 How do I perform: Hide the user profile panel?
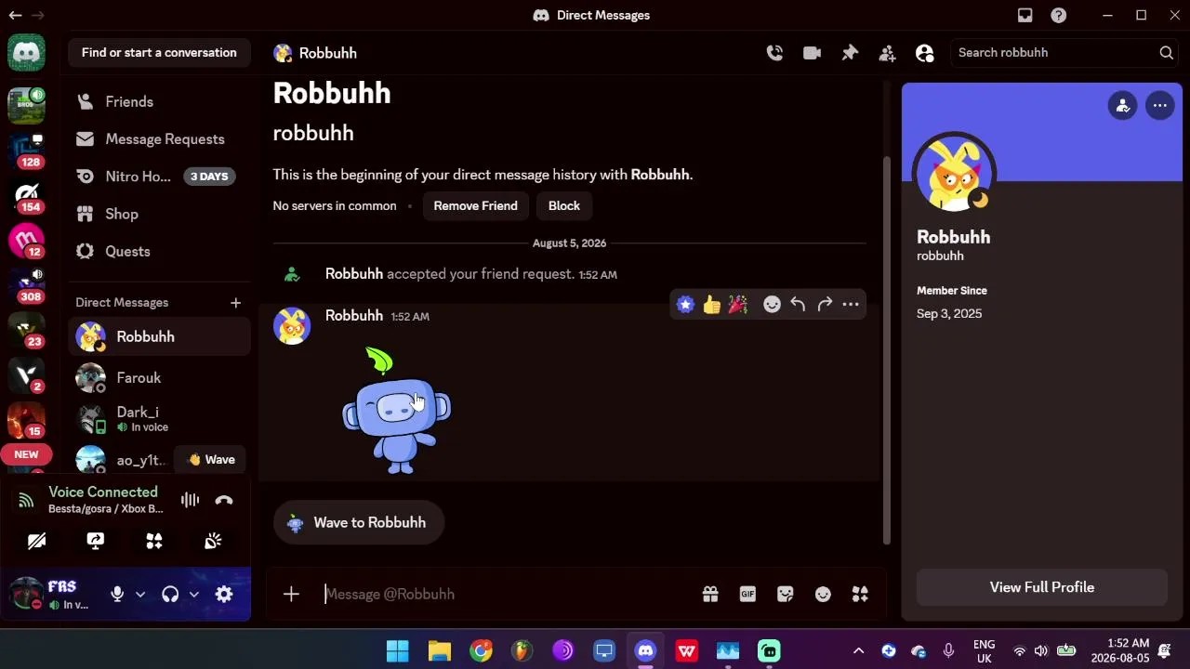924,53
